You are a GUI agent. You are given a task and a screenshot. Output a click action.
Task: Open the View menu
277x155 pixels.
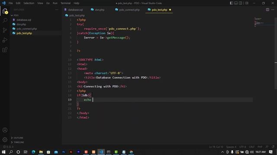coord(40,3)
